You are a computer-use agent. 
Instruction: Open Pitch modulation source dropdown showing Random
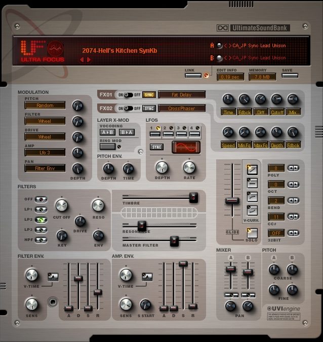click(x=45, y=106)
